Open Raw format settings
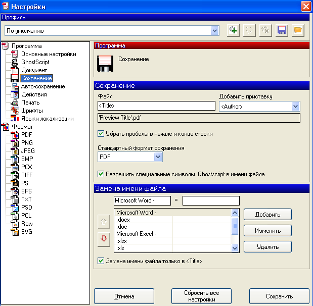313x306 pixels. tap(27, 224)
